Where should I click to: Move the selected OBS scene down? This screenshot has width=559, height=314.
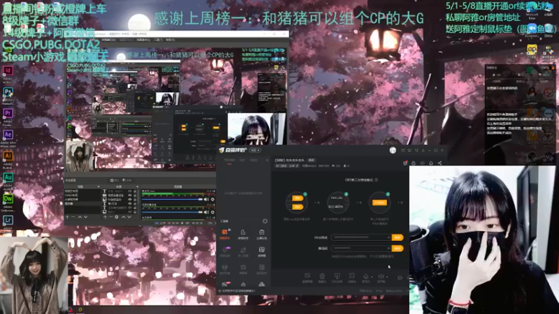(x=85, y=217)
